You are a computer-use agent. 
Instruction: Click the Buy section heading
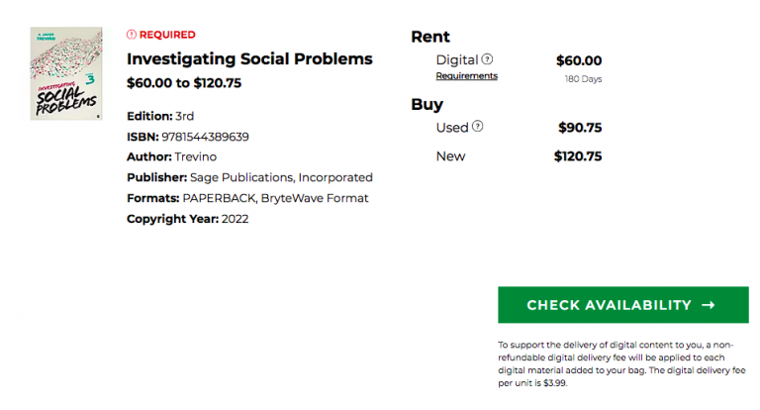click(427, 105)
